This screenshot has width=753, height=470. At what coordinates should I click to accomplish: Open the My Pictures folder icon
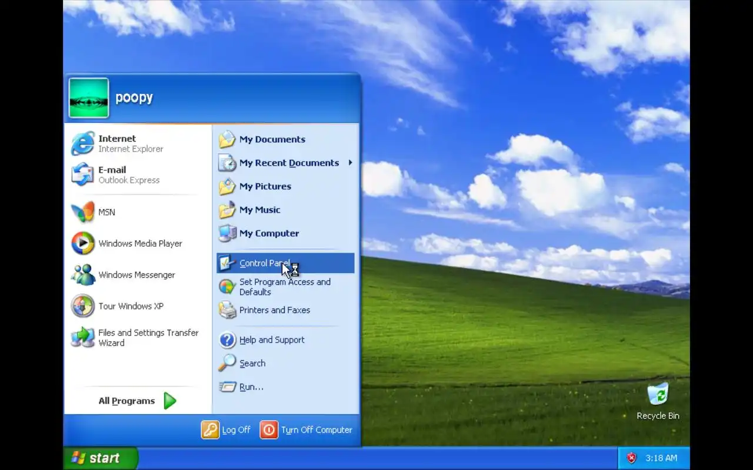(227, 186)
